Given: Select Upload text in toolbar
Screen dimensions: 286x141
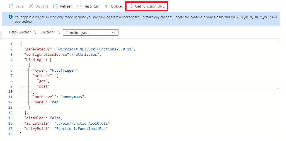Looking at the screenshot, I should tap(117, 6).
